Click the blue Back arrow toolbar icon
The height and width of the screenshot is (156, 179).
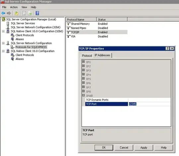(x=3, y=13)
